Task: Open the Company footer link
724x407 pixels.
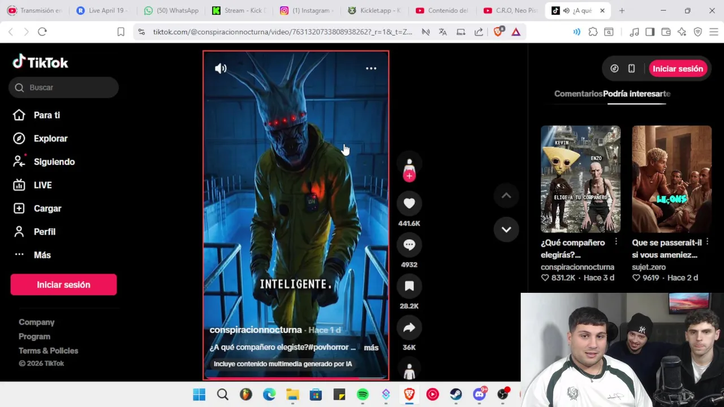Action: pos(36,322)
